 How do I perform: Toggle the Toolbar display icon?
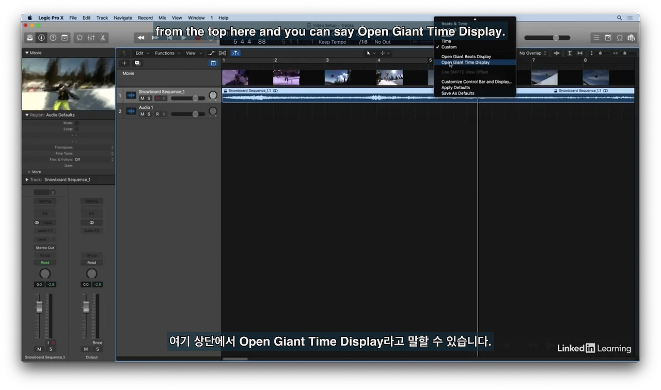point(65,38)
